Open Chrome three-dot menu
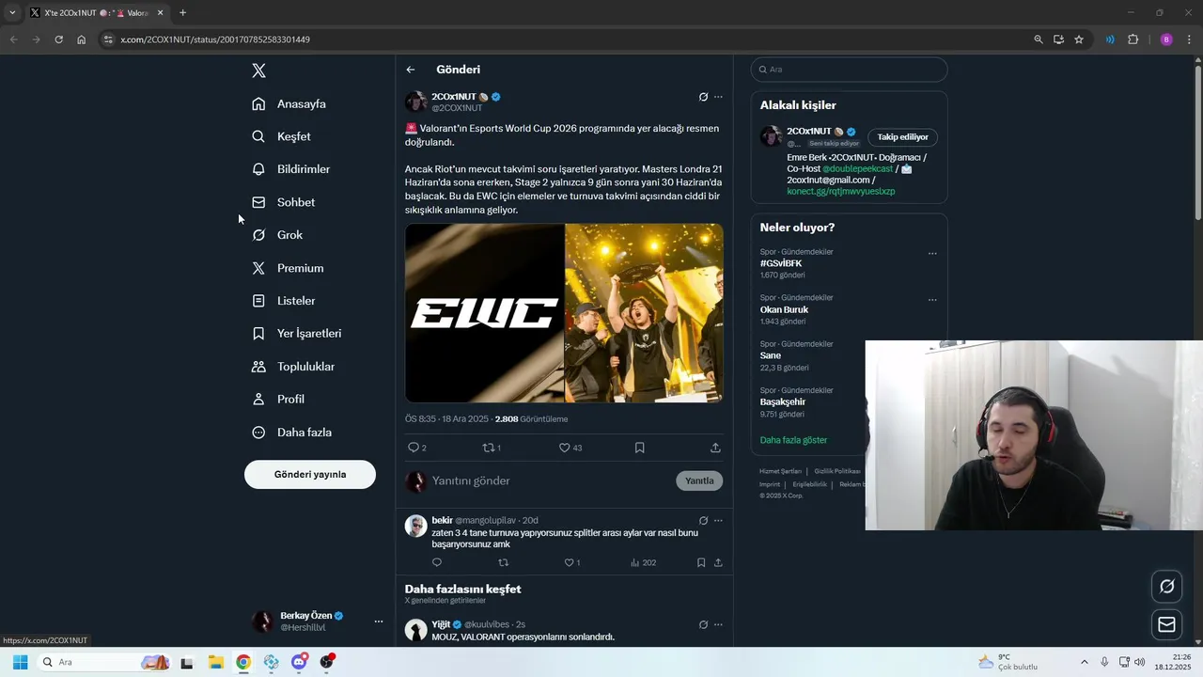This screenshot has height=677, width=1203. (1190, 39)
